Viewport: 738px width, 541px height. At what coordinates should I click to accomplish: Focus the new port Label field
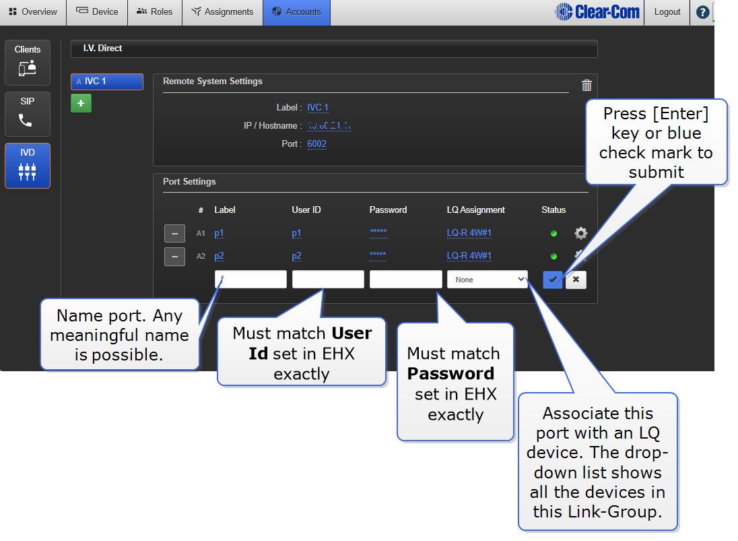click(250, 279)
